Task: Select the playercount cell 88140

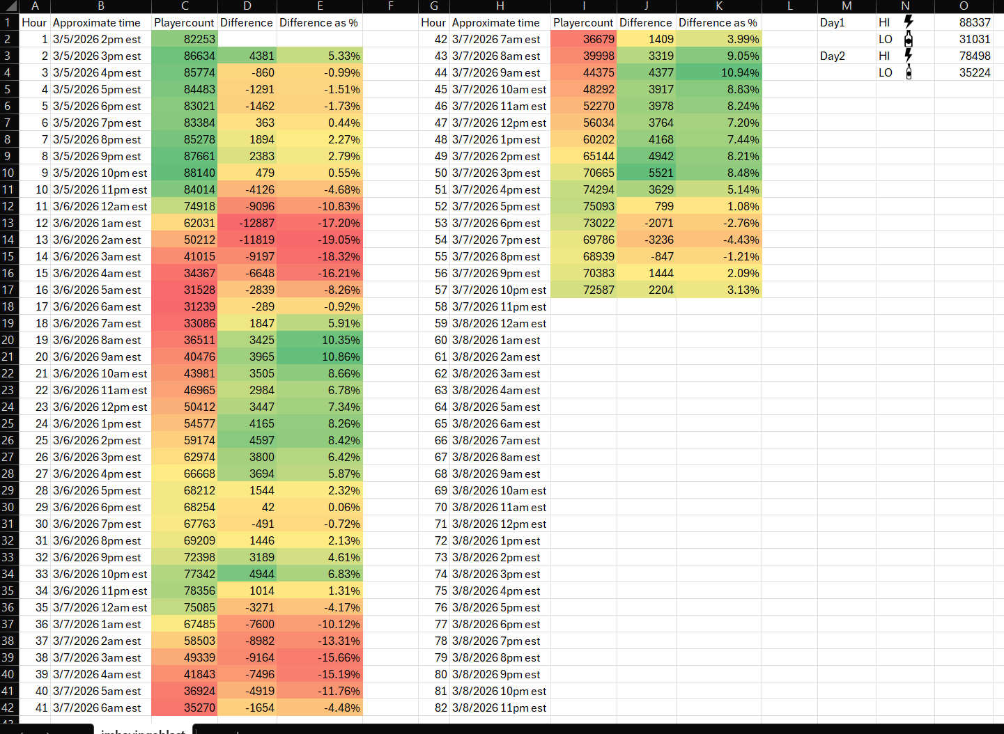Action: [185, 173]
